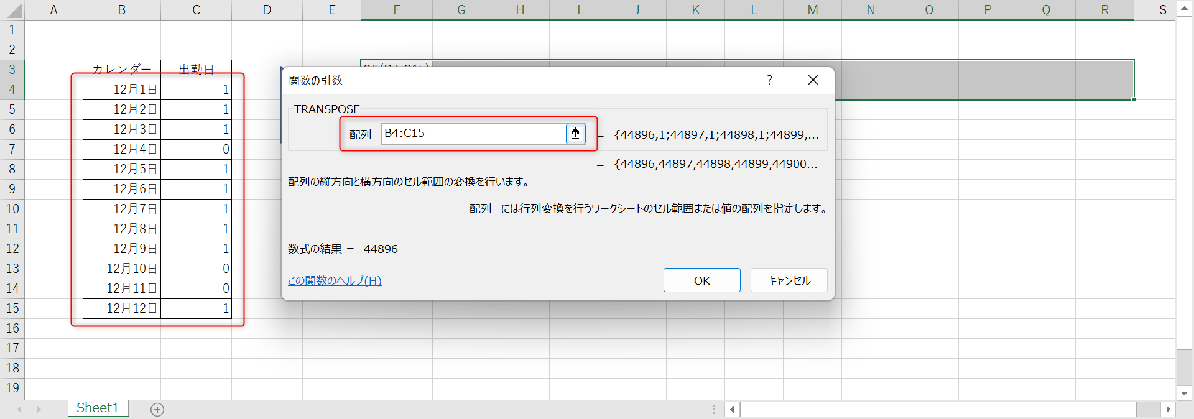Click the vertical scrollbar track
This screenshot has width=1194, height=419.
click(x=1184, y=186)
